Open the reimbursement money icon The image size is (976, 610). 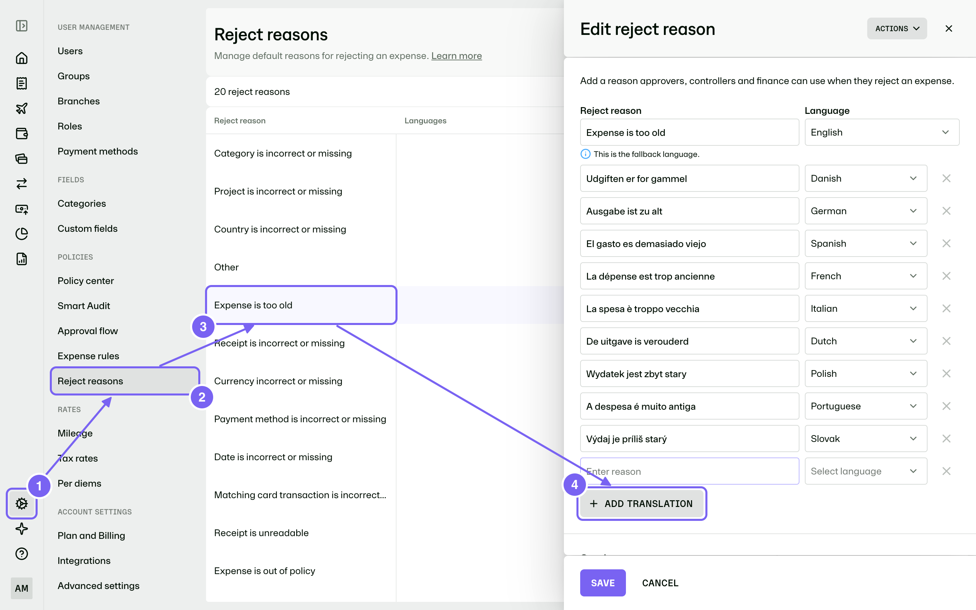click(21, 209)
